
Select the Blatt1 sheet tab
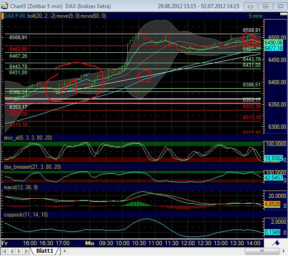pyautogui.click(x=45, y=251)
